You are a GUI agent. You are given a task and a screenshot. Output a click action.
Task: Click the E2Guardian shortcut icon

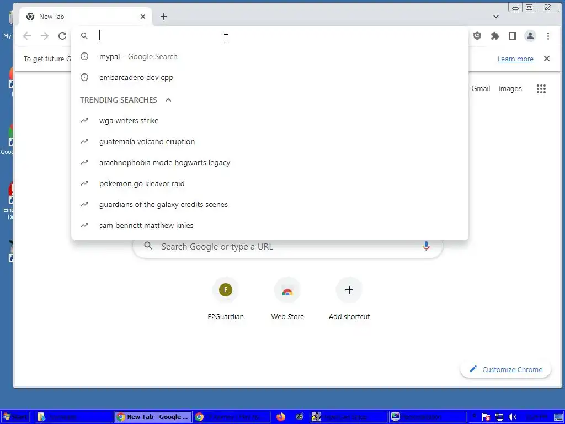[226, 290]
